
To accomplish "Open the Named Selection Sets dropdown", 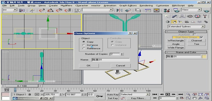I will pyautogui.click(x=111, y=10).
